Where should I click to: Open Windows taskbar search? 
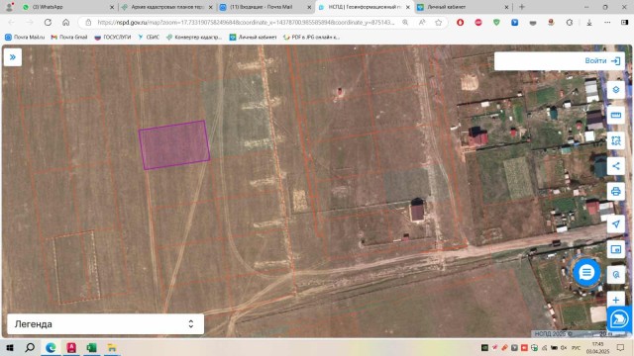pos(30,347)
